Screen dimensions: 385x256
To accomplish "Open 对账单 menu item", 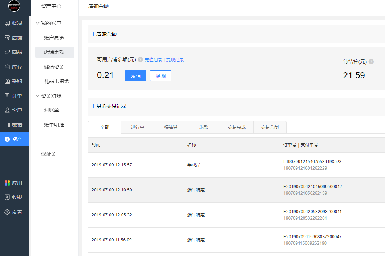I will coord(52,110).
